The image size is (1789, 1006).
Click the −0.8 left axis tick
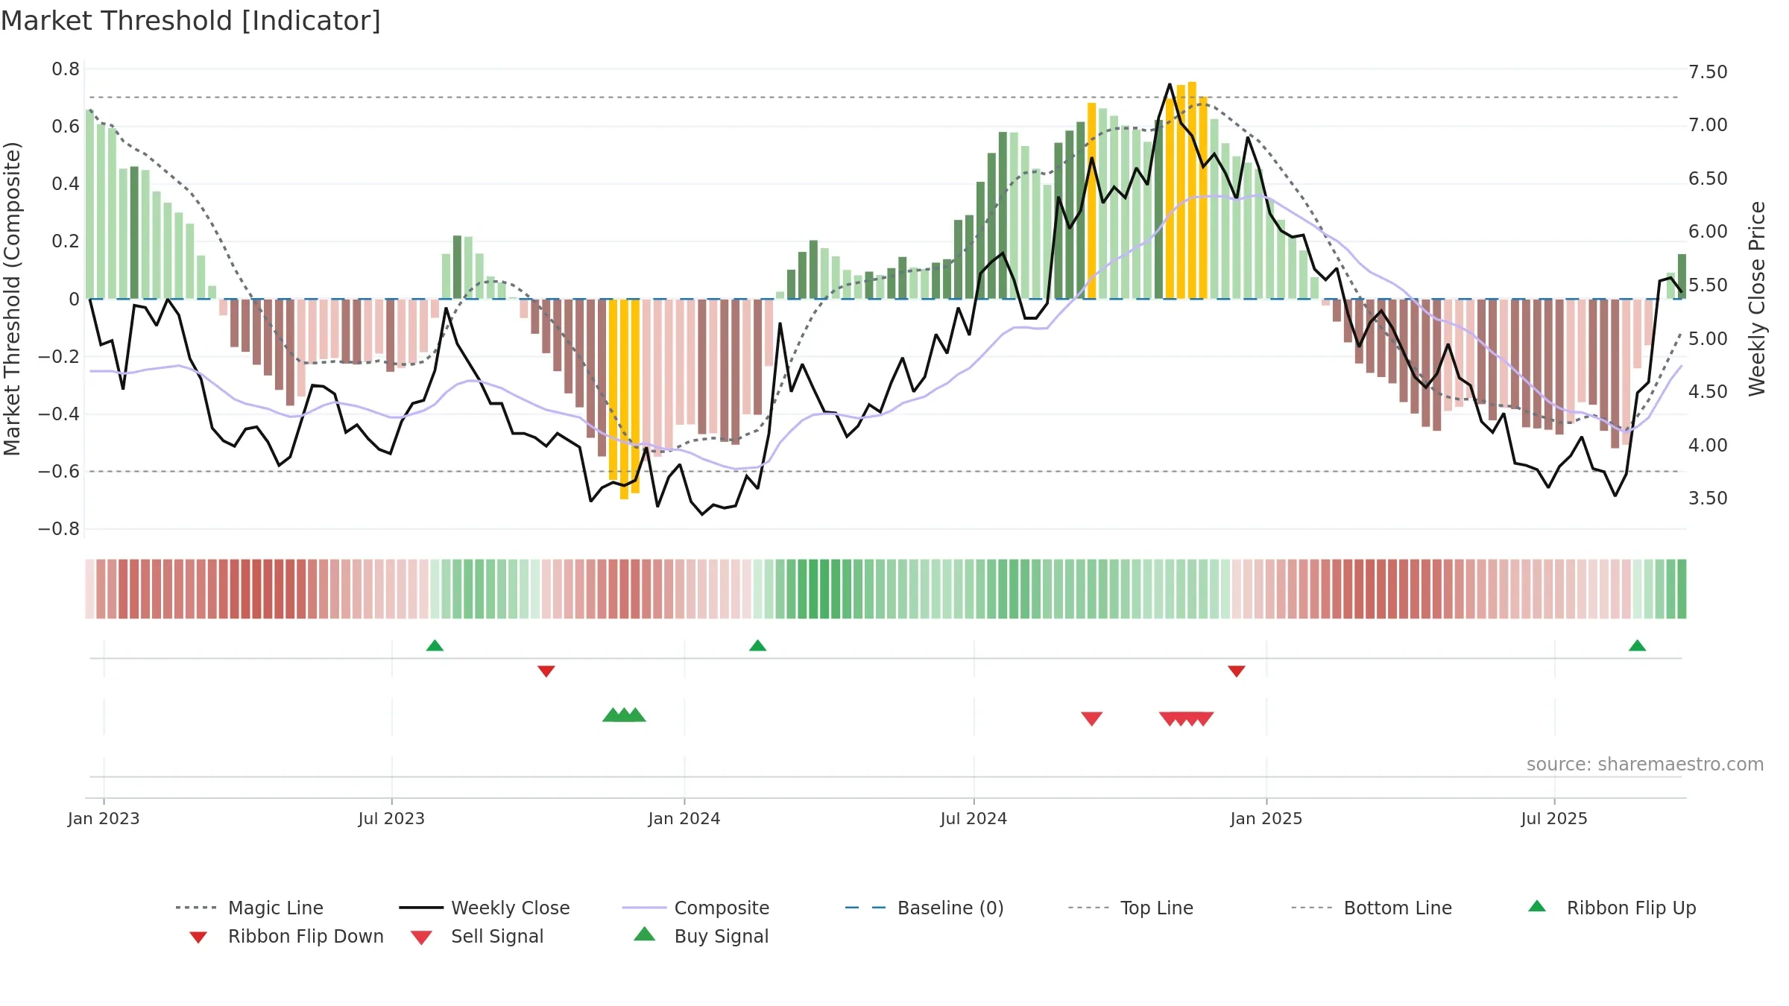59,529
